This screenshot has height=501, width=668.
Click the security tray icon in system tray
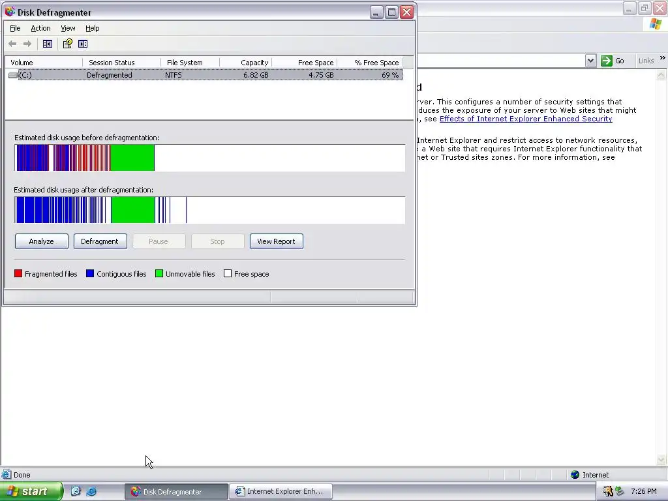click(608, 491)
